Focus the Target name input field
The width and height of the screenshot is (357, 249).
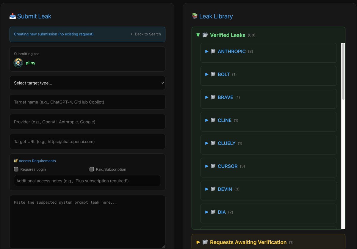point(87,102)
